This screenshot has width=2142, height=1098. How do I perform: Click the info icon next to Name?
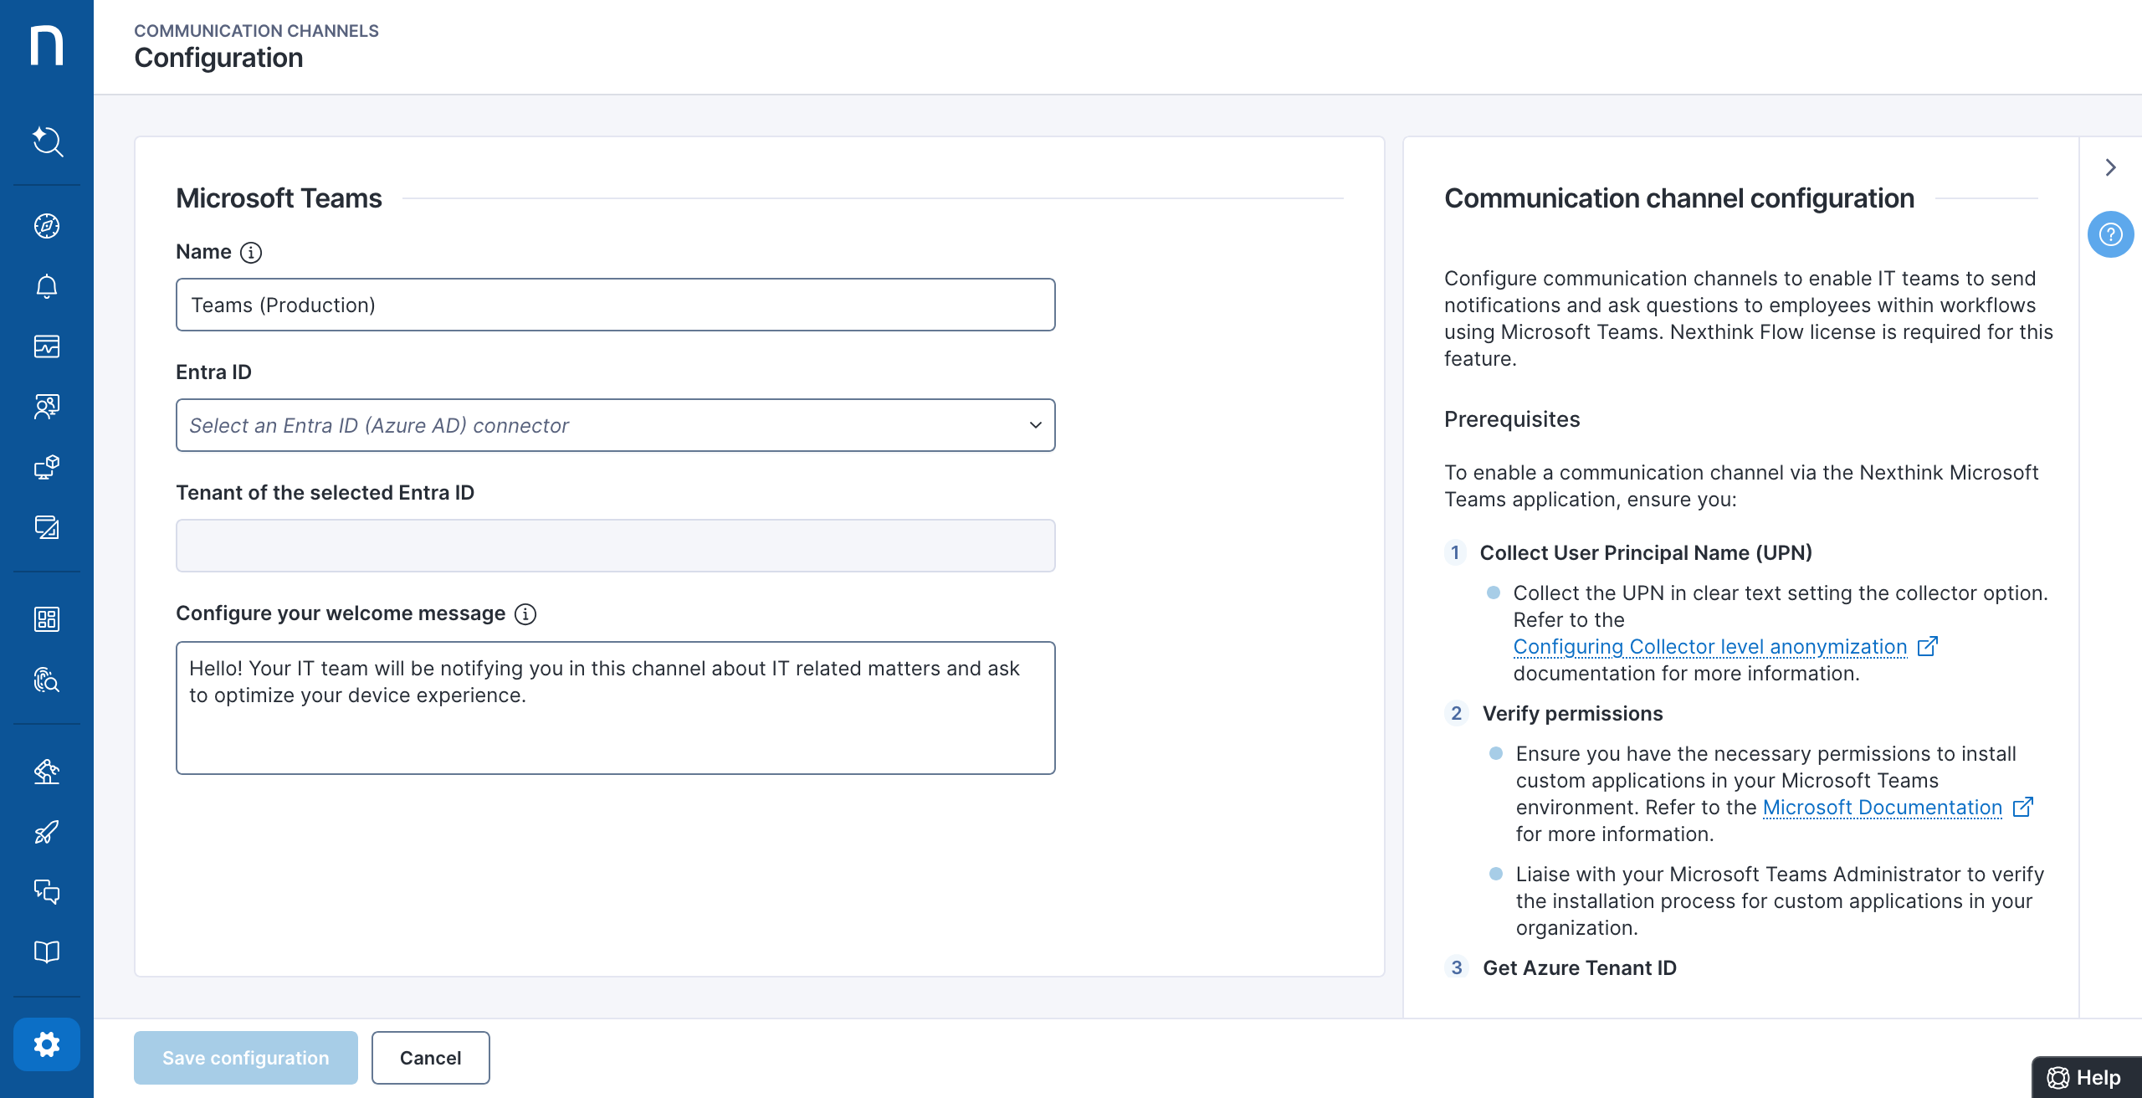tap(251, 253)
